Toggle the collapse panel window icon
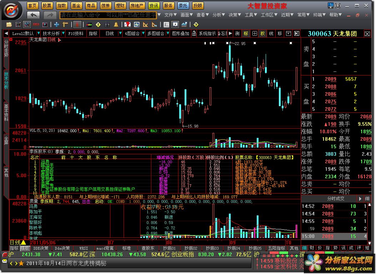 289,34
